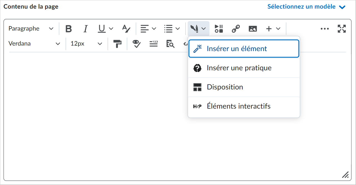
Task: Toggle italic formatting
Action: point(86,29)
